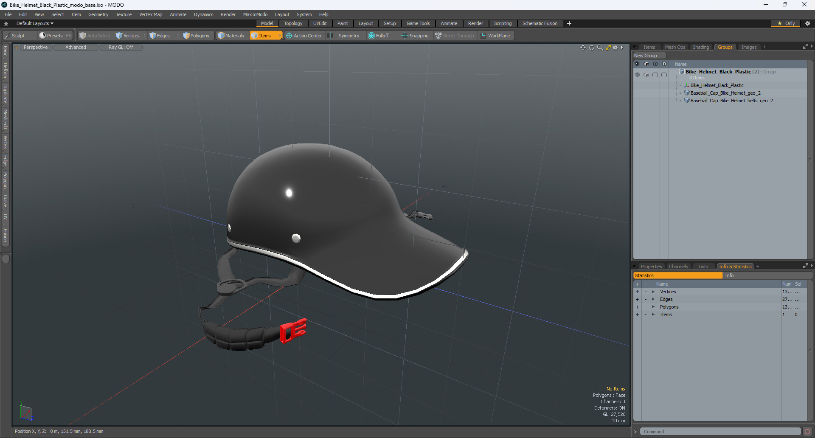Toggle second checkbox for helmet group
The width and height of the screenshot is (815, 438).
point(664,75)
